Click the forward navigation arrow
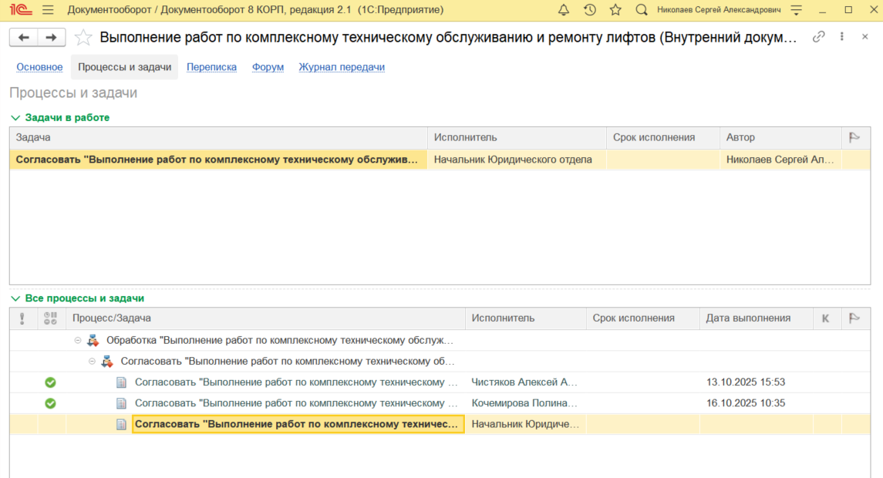This screenshot has width=883, height=478. tap(51, 37)
